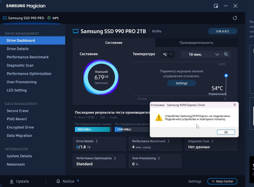254x187 pixels.
Task: Expand the Performance Benchmark card chevron
Action: click(x=169, y=141)
